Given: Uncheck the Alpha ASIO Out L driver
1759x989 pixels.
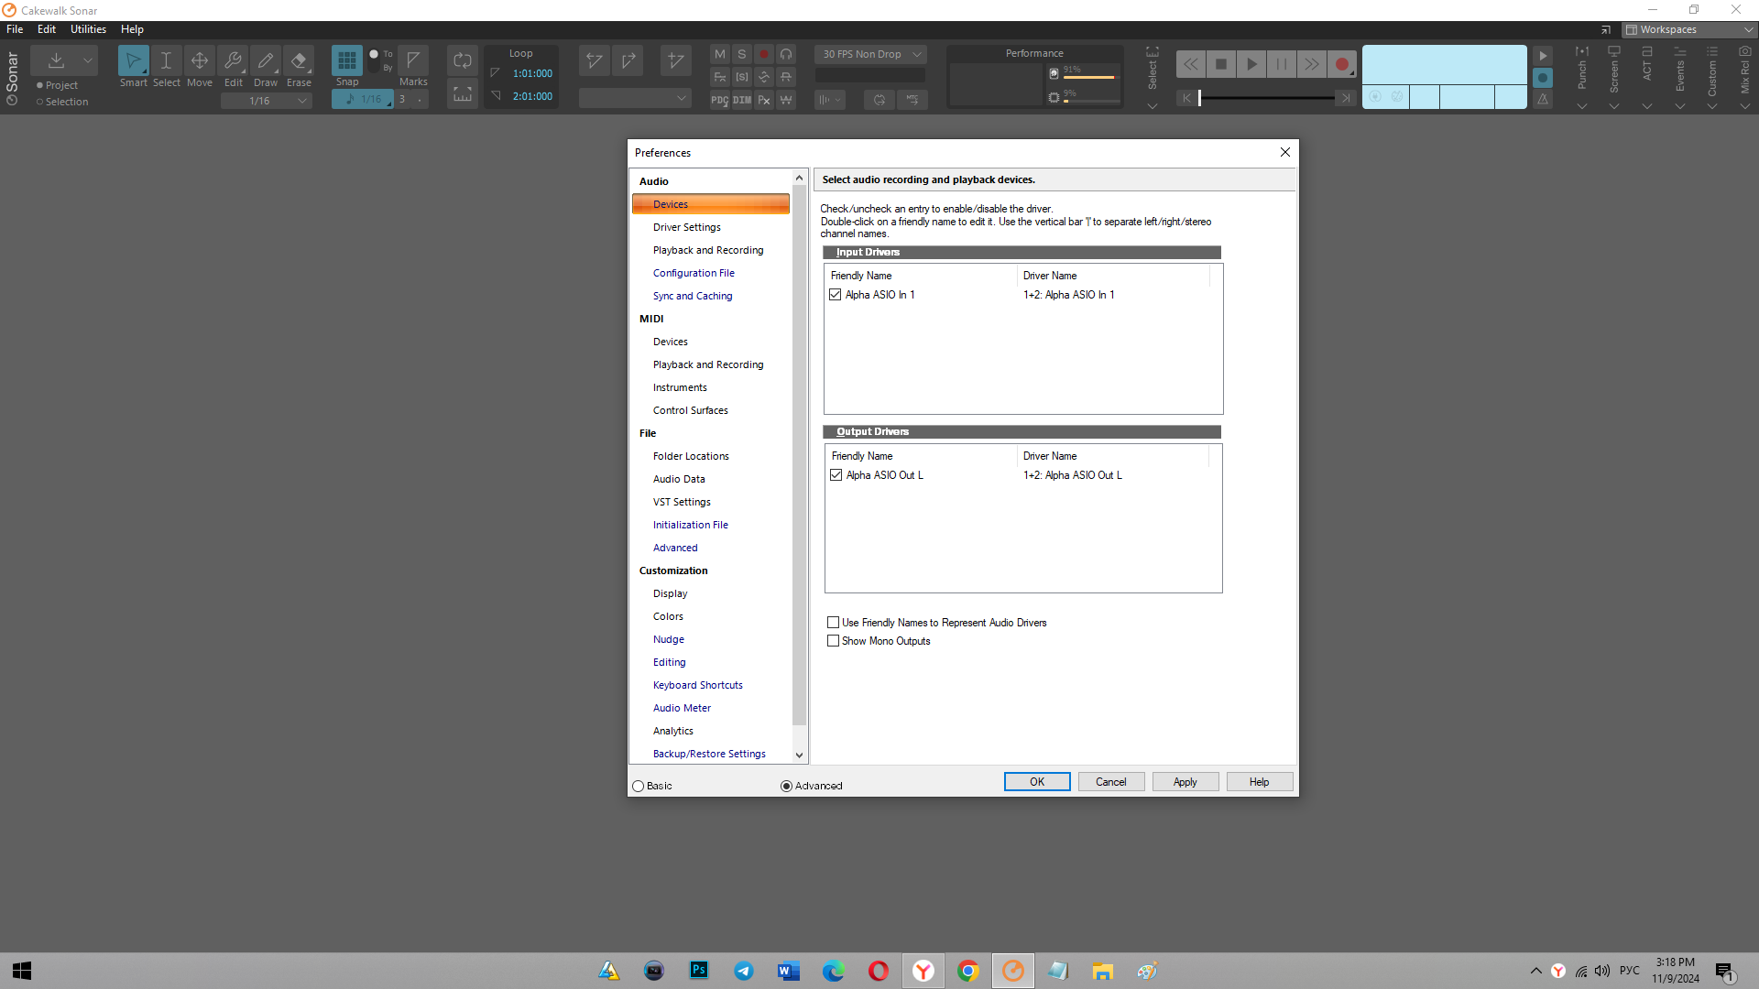Looking at the screenshot, I should (x=836, y=475).
